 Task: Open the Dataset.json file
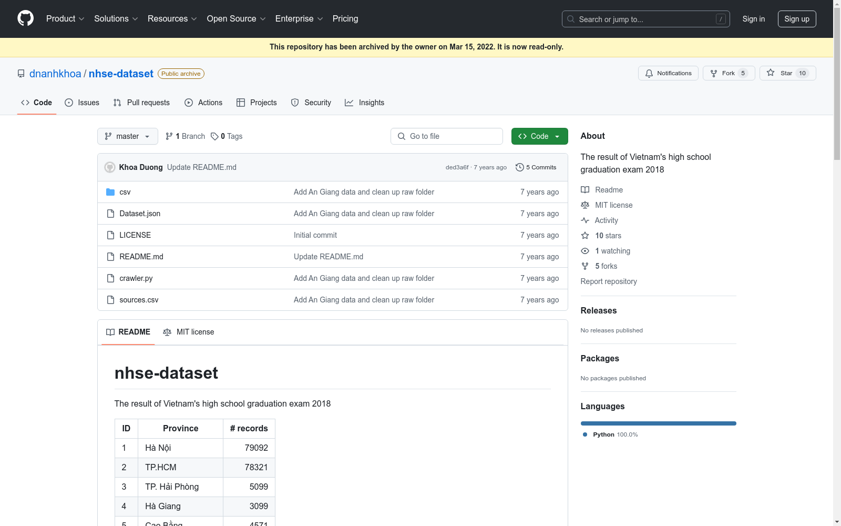pos(140,214)
